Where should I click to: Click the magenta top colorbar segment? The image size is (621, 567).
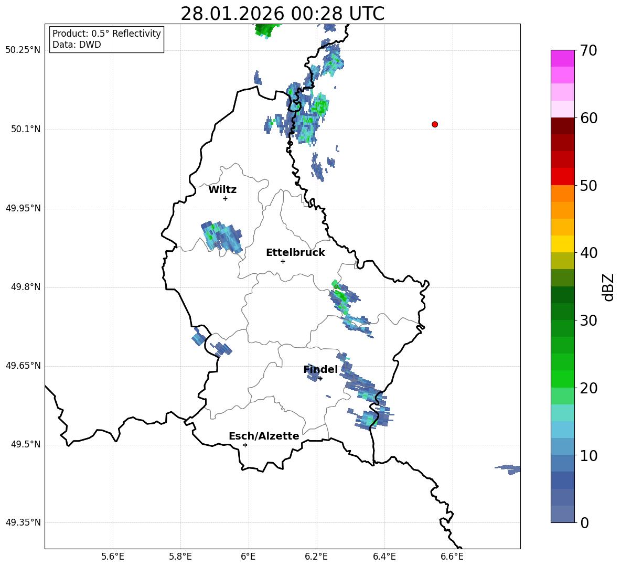pyautogui.click(x=562, y=58)
